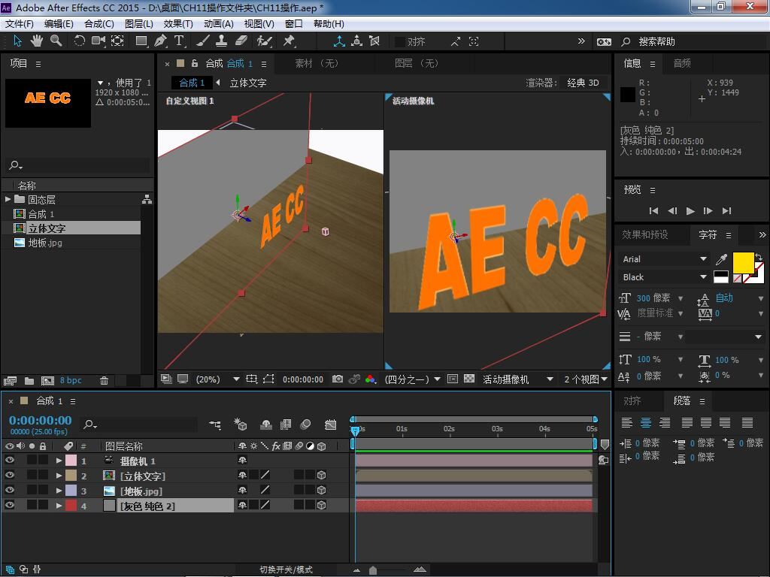Screen dimensions: 770x577
Task: Expand the 固态层 folder
Action: [x=8, y=199]
